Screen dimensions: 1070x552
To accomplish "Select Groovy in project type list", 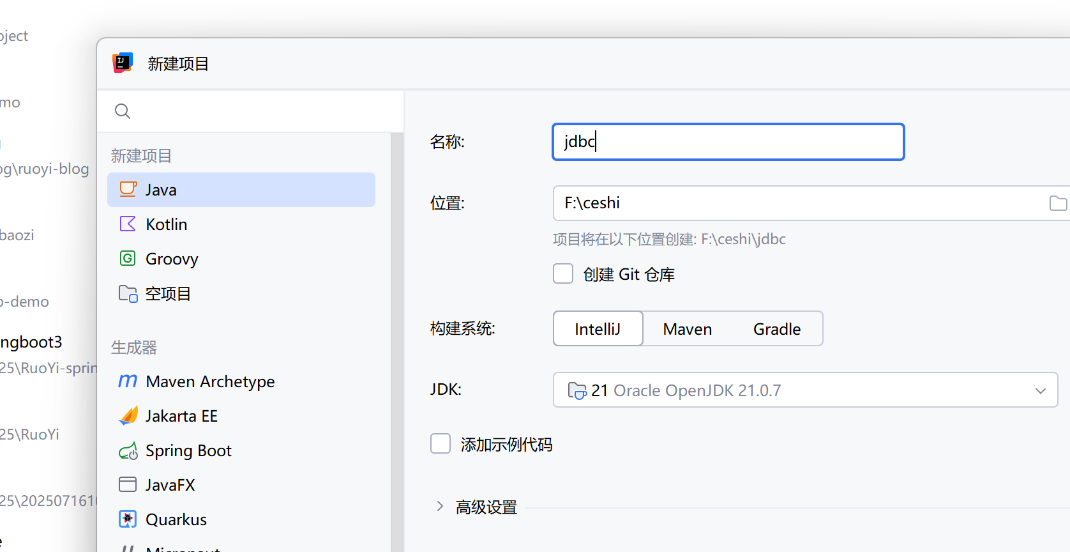I will pyautogui.click(x=241, y=259).
